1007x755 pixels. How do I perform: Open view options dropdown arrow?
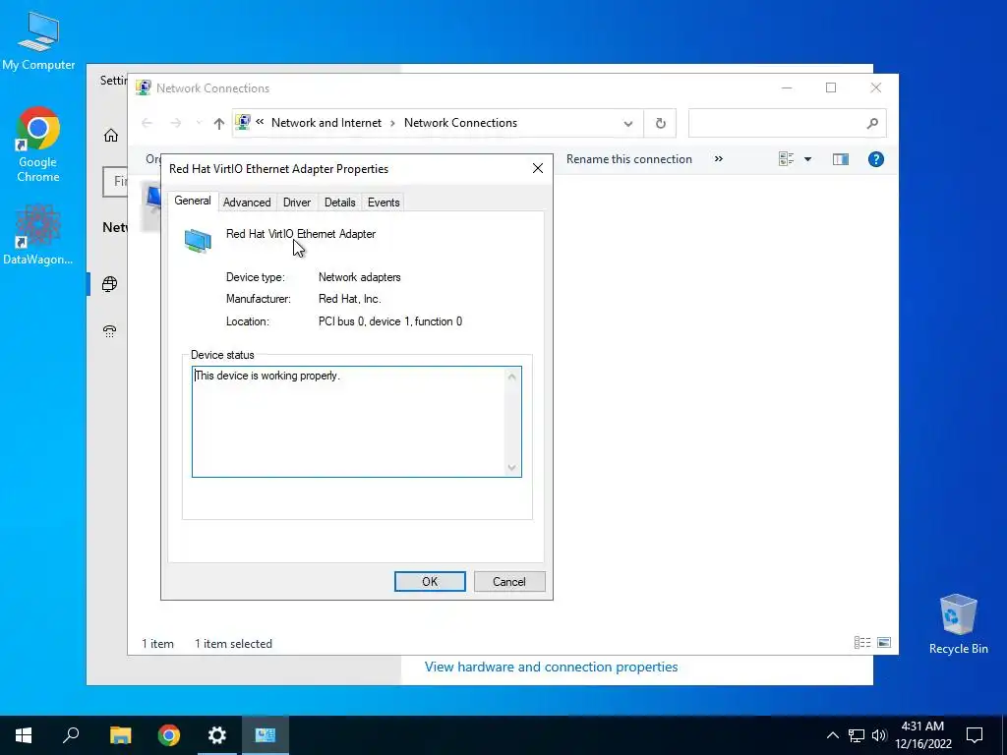[x=808, y=159]
